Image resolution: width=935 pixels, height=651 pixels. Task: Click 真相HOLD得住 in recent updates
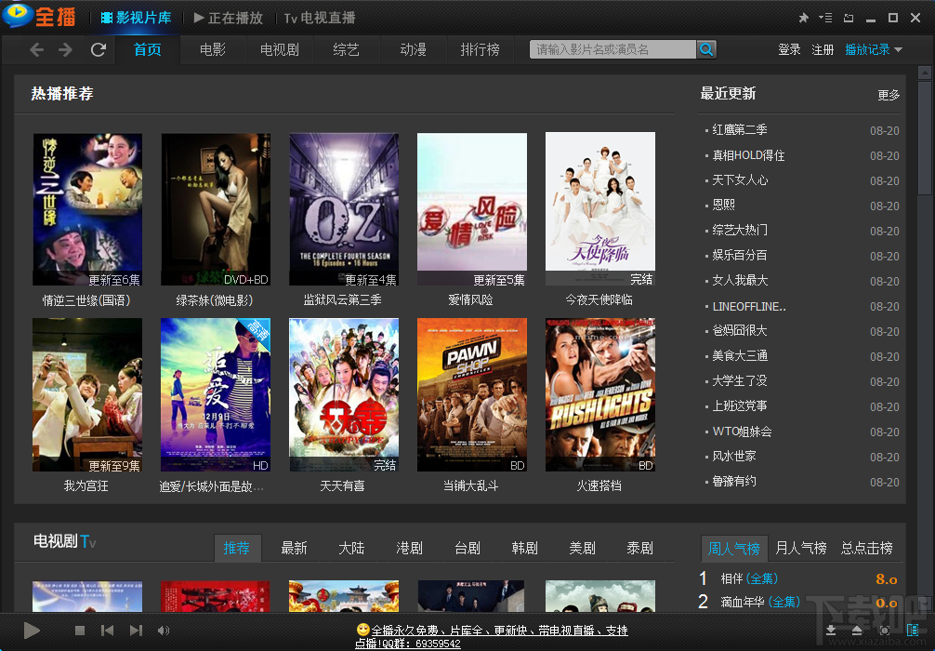pyautogui.click(x=748, y=155)
